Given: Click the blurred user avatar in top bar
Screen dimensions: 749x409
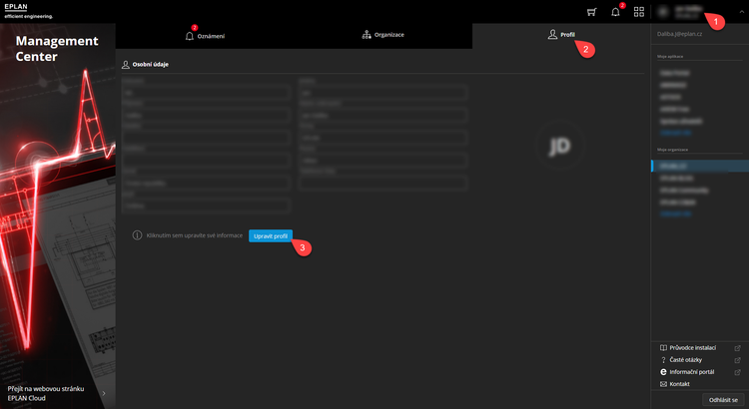Looking at the screenshot, I should click(663, 12).
